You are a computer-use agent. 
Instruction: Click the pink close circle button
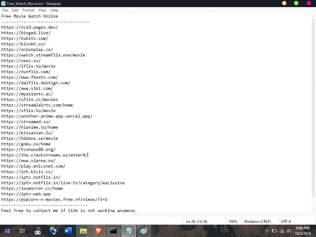[x=309, y=3]
